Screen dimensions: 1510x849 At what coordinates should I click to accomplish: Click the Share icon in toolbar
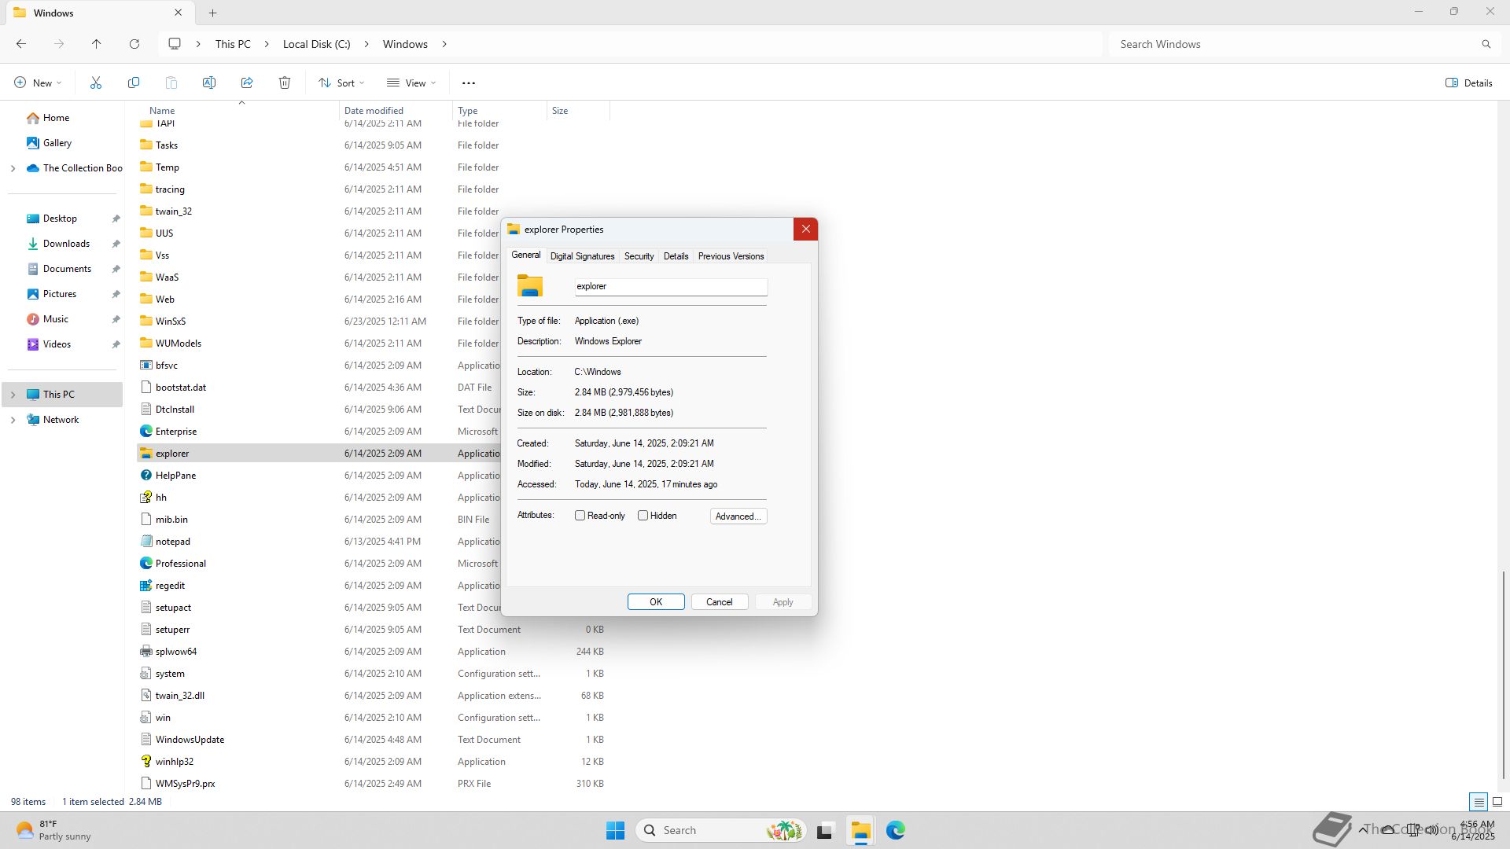click(x=247, y=83)
